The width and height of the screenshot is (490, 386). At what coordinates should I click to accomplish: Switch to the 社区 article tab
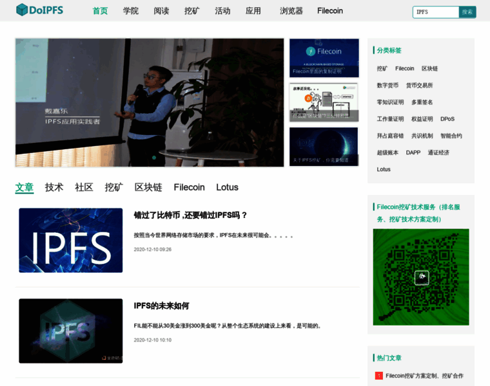(x=84, y=187)
